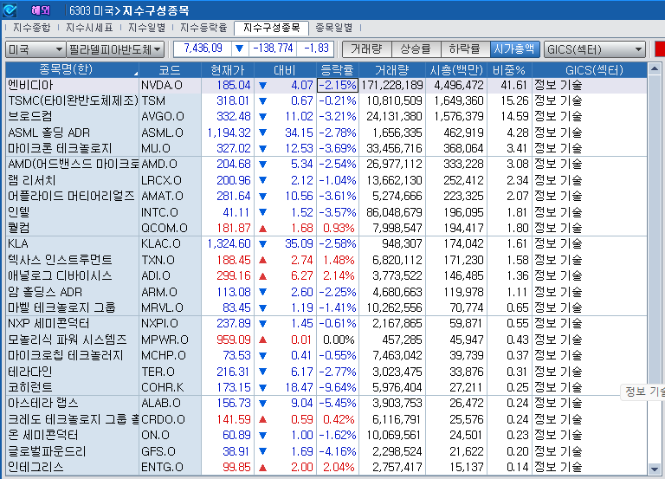Open the 필라델피아반도체 index dropdown
The image size is (665, 479).
(115, 49)
